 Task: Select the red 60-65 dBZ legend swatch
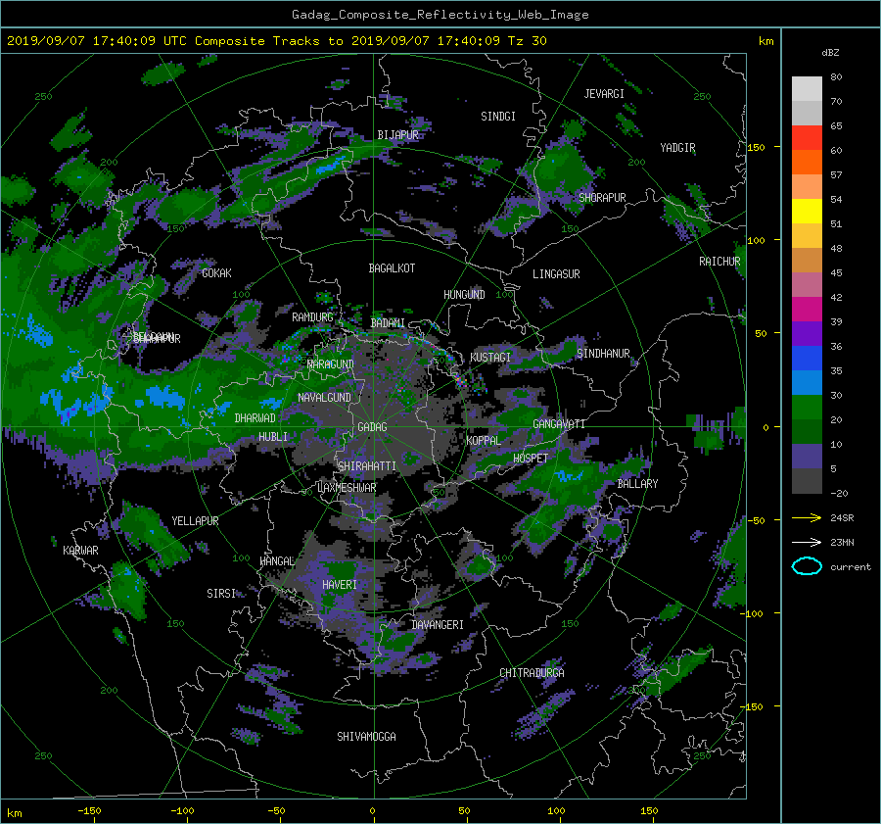807,137
